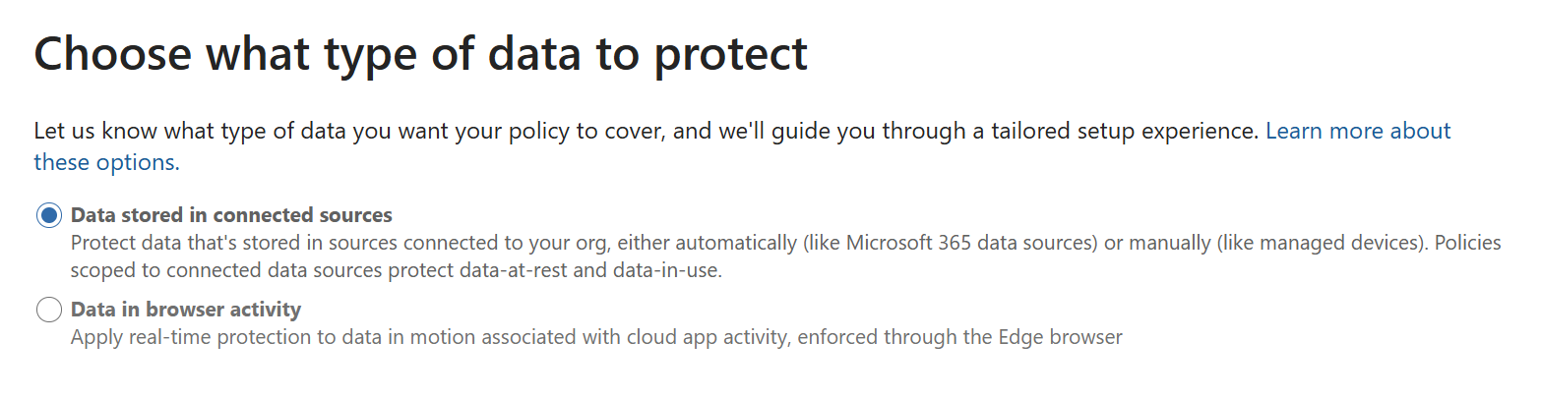
Task: Click the word "Policies" at end of first description line
Action: (1464, 243)
